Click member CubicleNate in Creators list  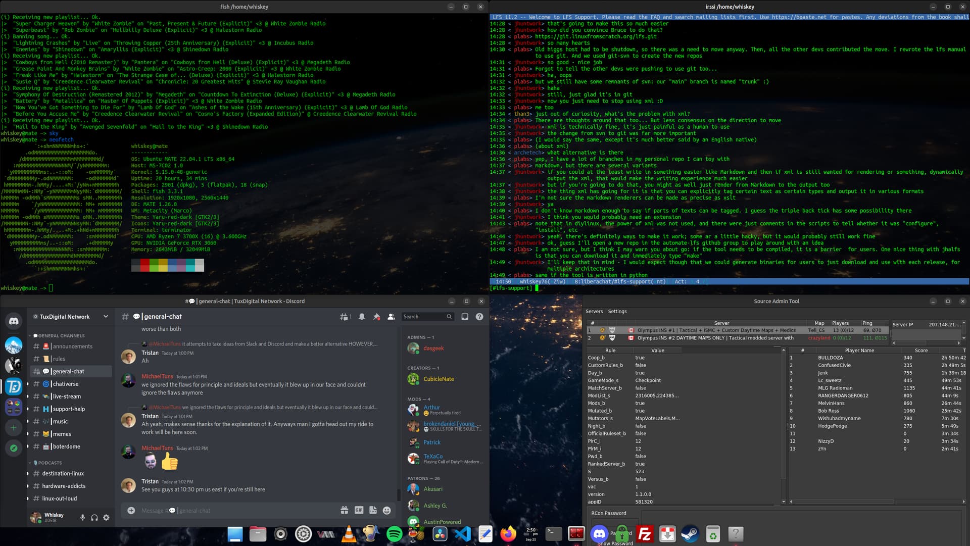point(439,379)
